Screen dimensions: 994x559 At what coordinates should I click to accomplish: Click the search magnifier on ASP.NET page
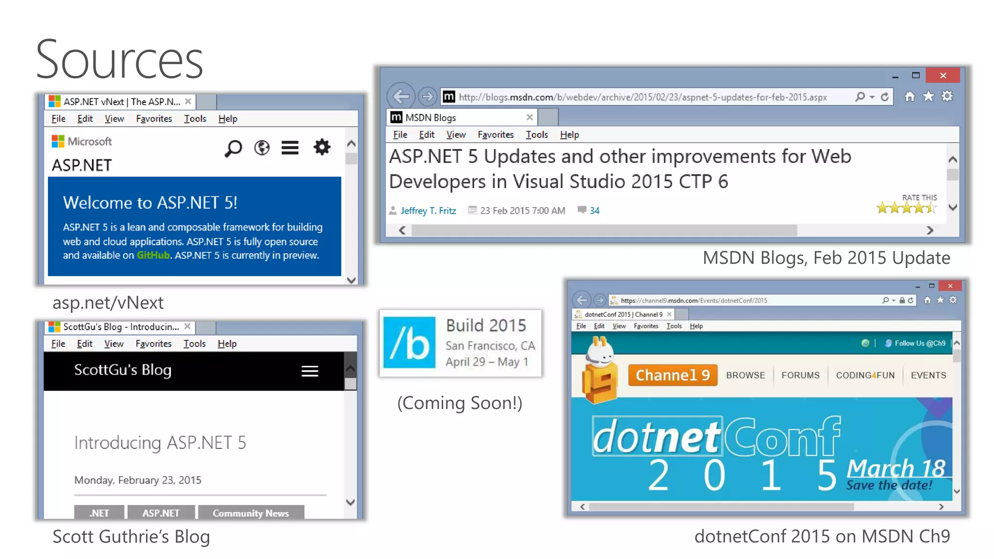click(233, 148)
